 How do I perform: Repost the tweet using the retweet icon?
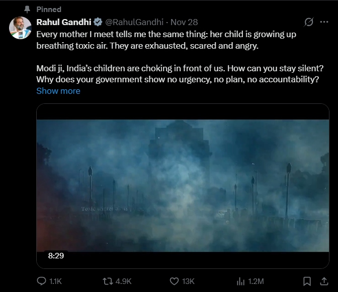pyautogui.click(x=107, y=281)
